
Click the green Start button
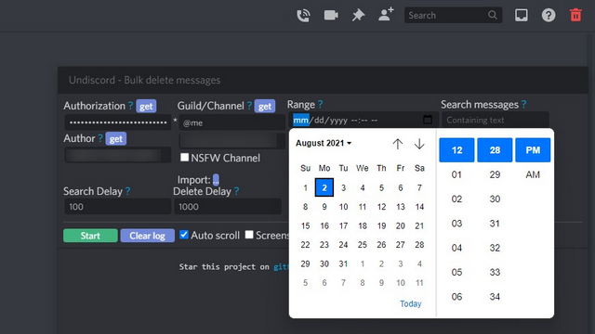pyautogui.click(x=90, y=236)
